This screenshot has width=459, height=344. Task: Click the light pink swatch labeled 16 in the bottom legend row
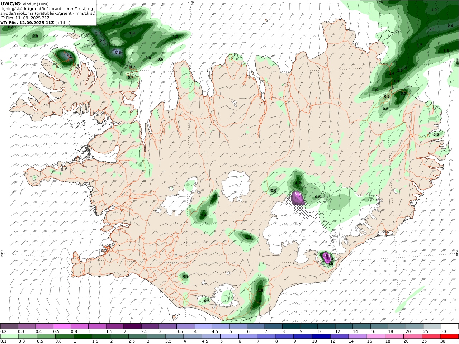376,336
